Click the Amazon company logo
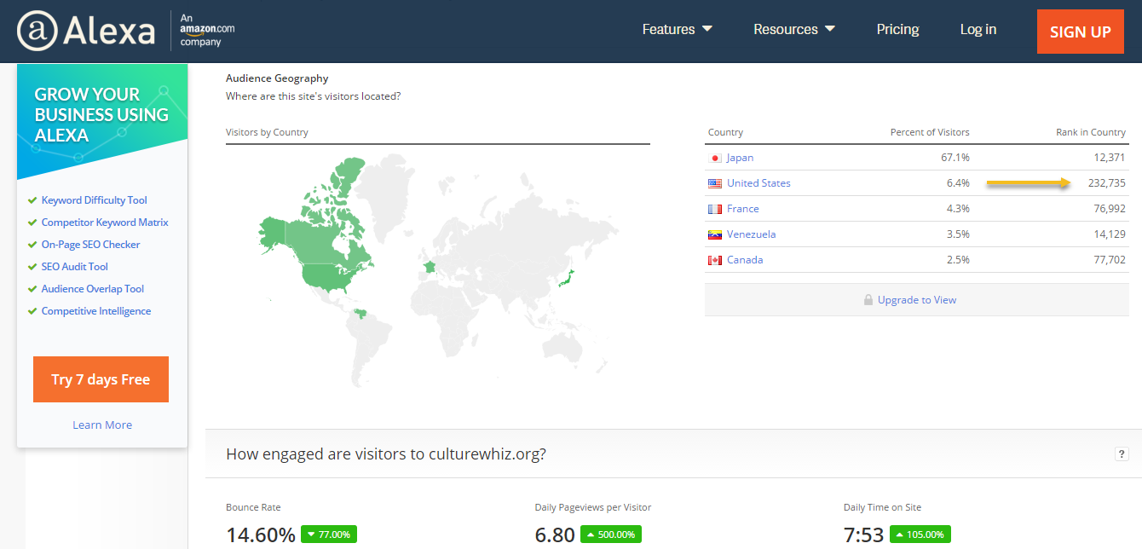 pos(207,30)
